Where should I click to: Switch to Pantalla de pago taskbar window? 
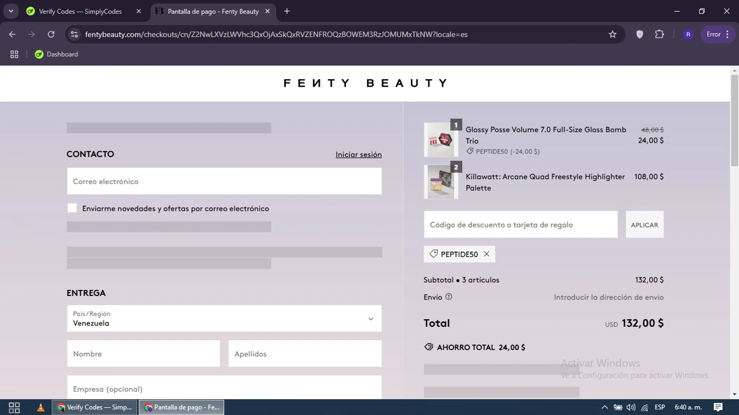[182, 407]
